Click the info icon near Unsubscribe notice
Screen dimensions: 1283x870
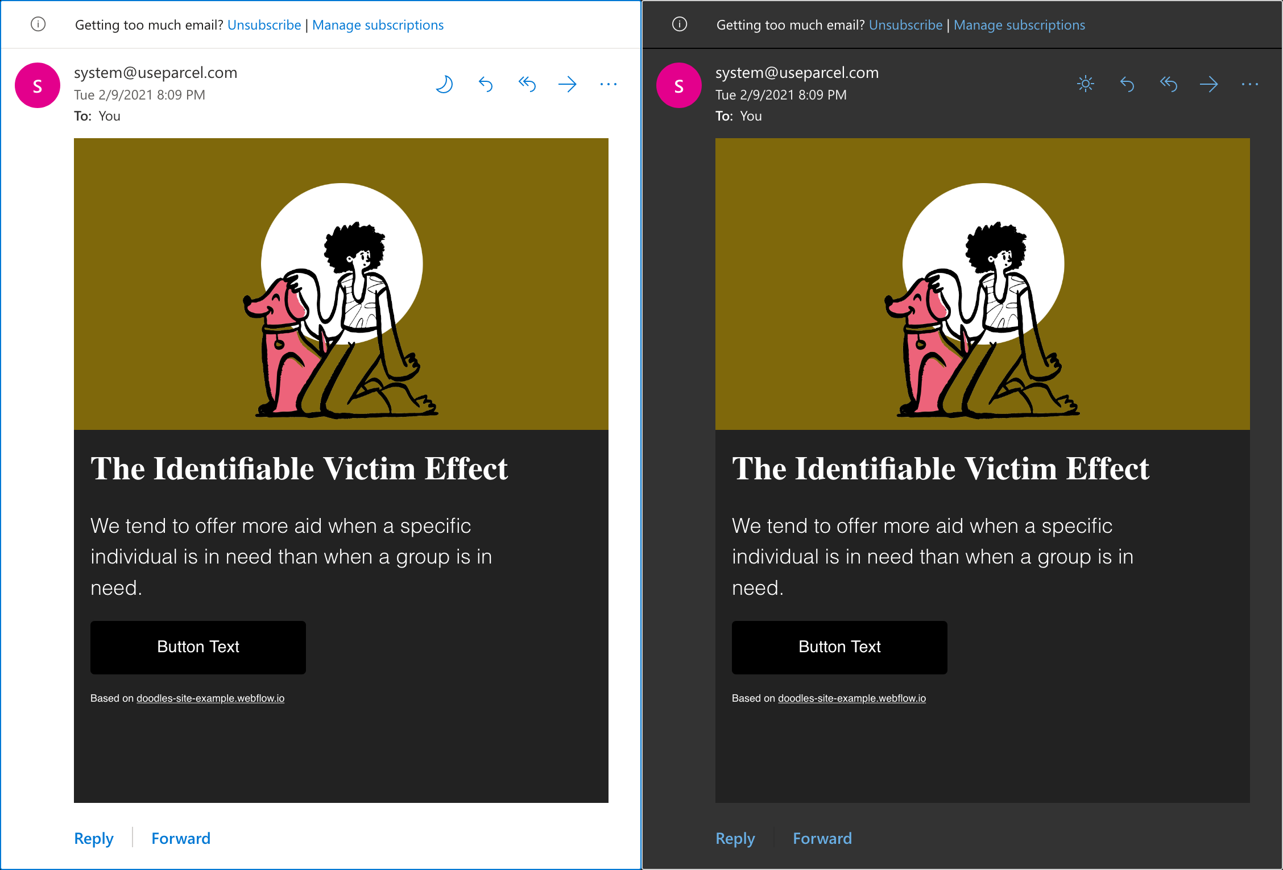point(38,24)
